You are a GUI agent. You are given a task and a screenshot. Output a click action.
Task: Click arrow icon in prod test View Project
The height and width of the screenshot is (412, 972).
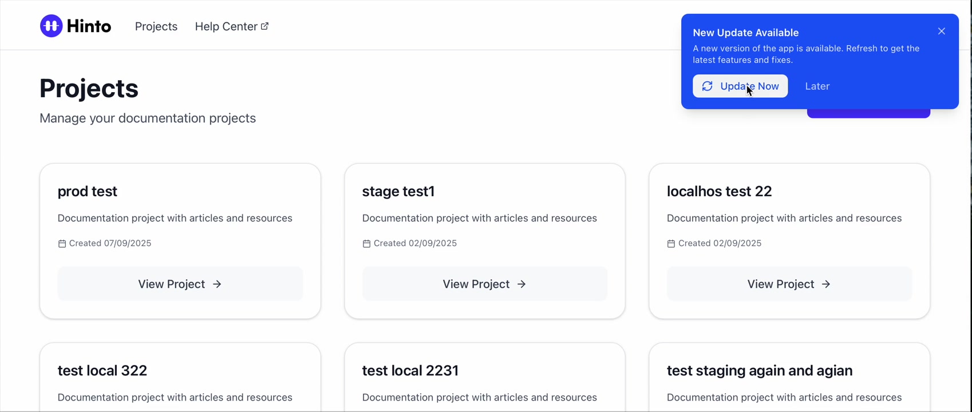point(217,284)
